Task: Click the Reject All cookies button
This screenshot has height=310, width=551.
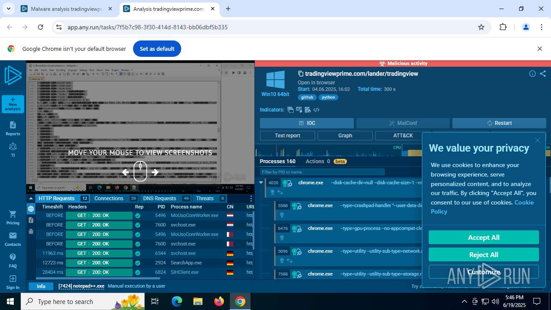Action: [484, 255]
